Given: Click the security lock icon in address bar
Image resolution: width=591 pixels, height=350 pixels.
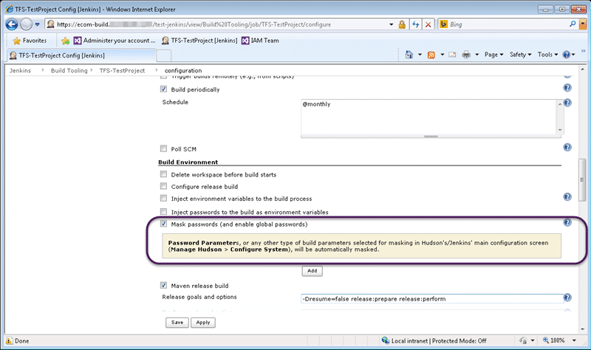Looking at the screenshot, I should [x=402, y=24].
